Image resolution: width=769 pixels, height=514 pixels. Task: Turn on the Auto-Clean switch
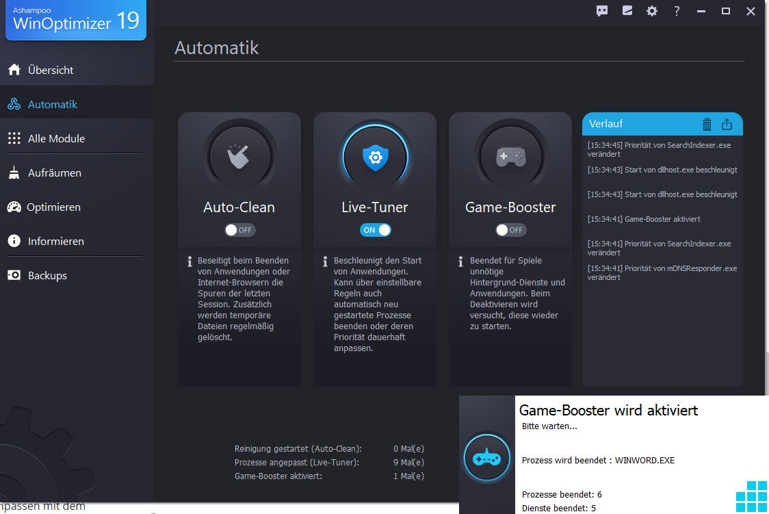240,230
